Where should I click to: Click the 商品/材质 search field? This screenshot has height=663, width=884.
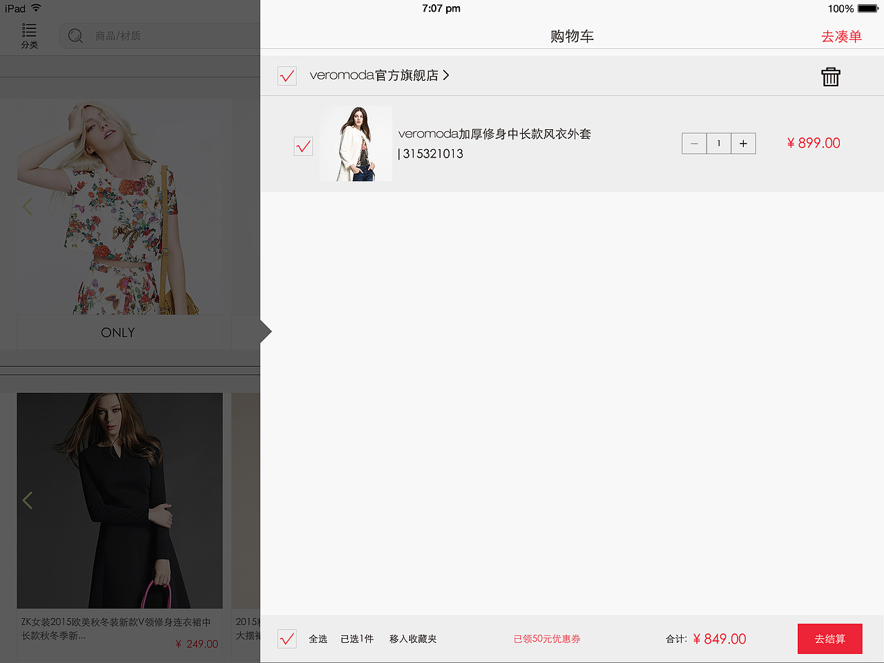160,36
